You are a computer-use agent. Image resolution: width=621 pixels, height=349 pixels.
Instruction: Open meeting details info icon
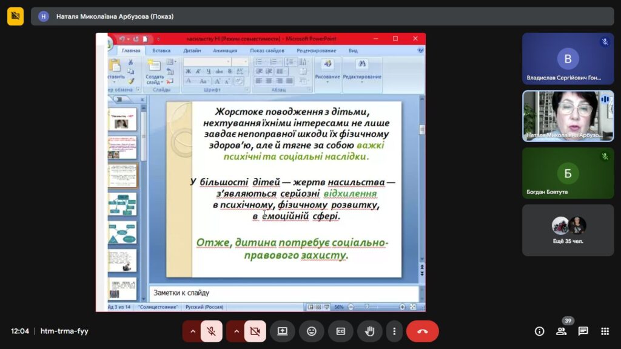pyautogui.click(x=539, y=331)
